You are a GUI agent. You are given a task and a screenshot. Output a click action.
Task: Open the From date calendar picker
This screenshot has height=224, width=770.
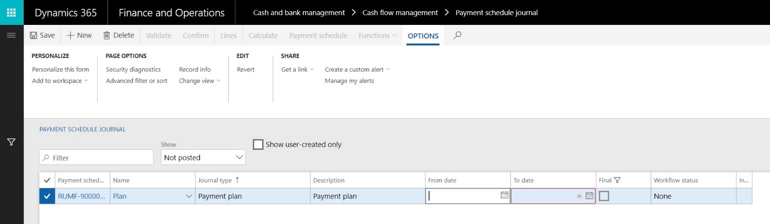(x=504, y=195)
